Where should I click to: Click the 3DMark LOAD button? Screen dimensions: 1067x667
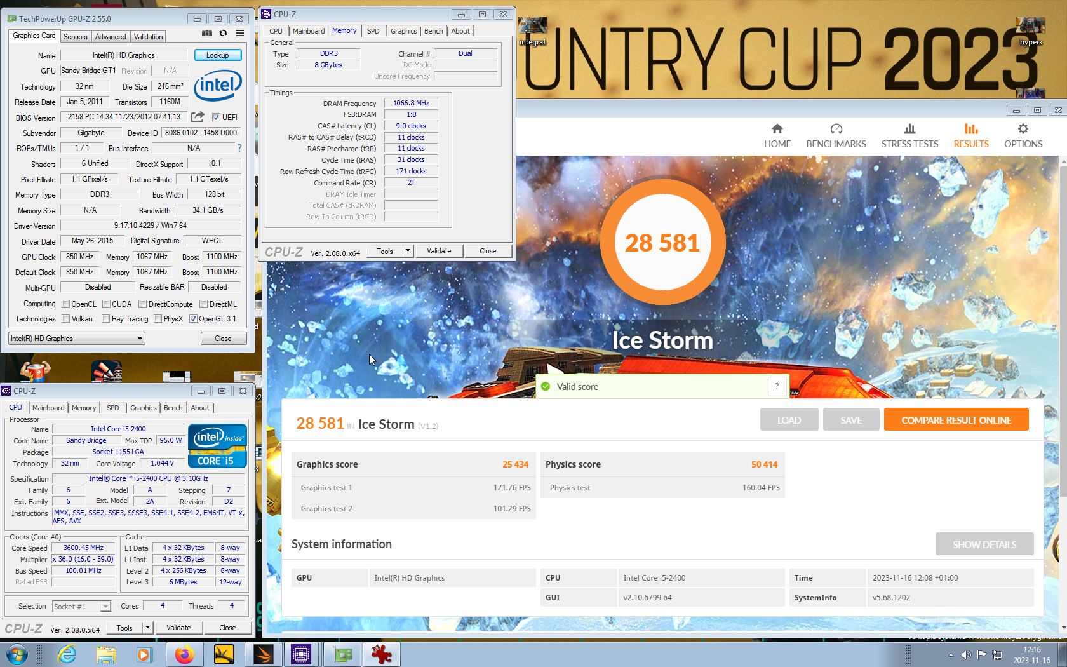pos(789,420)
